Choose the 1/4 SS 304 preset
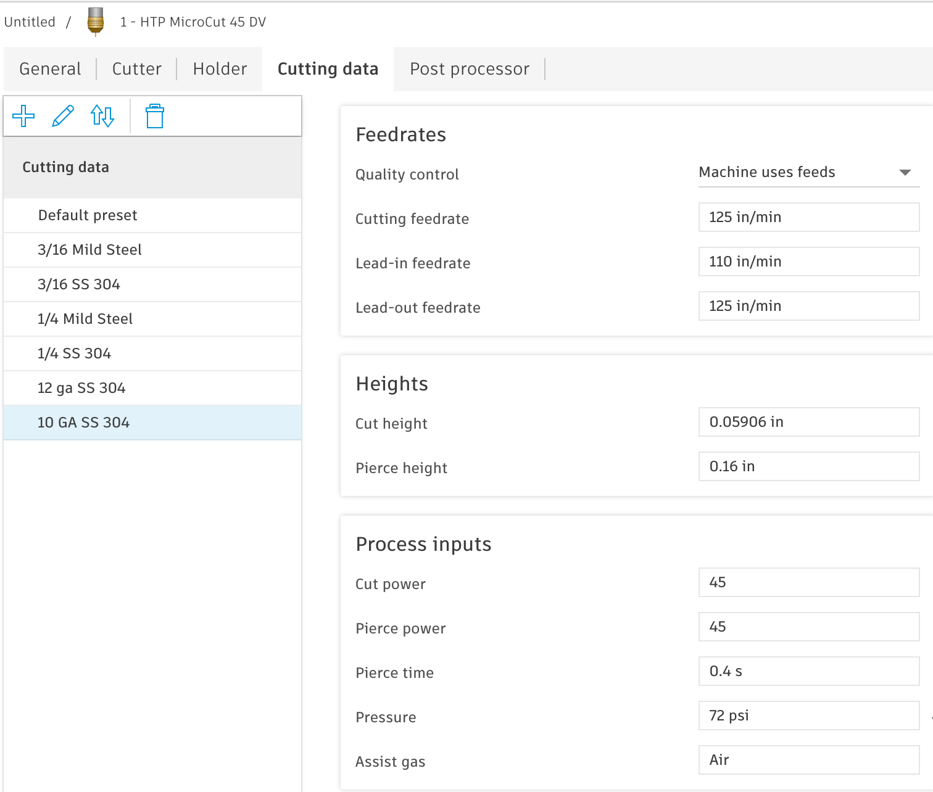 74,353
